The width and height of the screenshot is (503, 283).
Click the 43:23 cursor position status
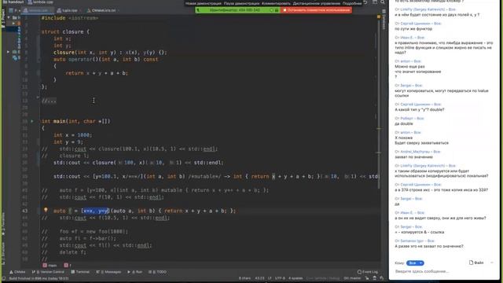[259, 278]
